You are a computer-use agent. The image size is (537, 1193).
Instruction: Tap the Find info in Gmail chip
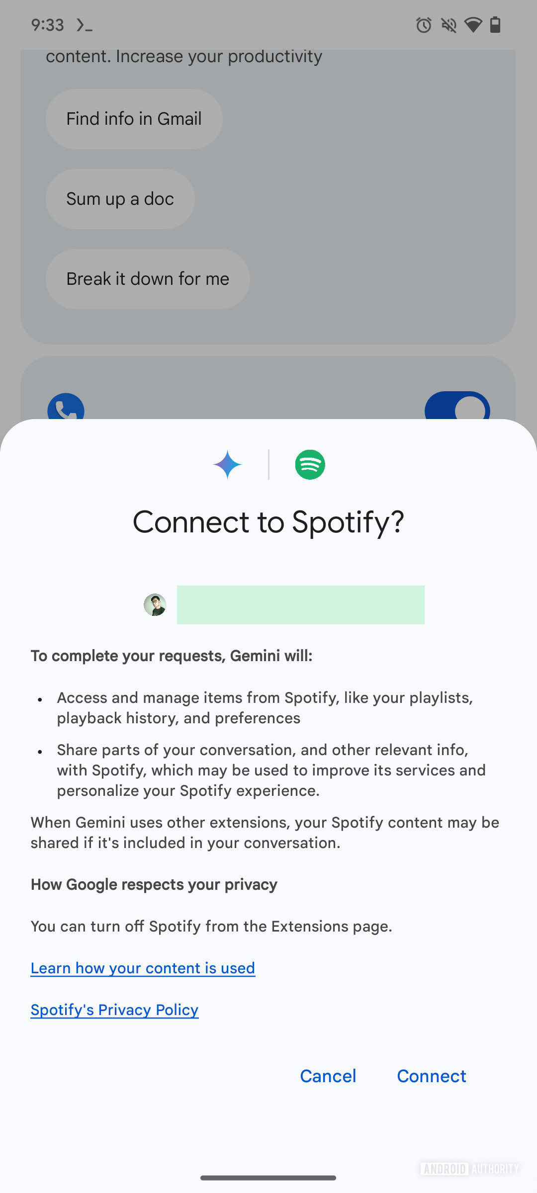click(134, 119)
